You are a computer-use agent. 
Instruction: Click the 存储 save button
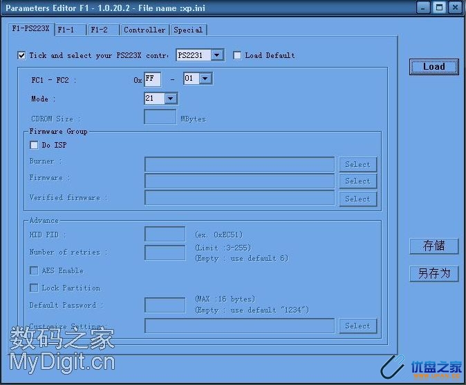point(434,246)
